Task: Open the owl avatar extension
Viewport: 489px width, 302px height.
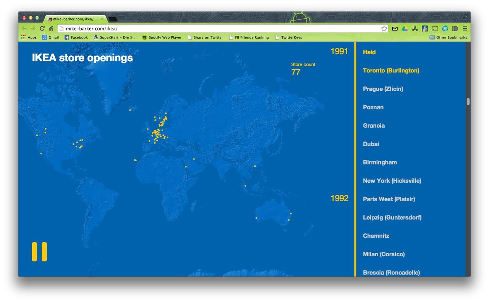Action: [424, 29]
